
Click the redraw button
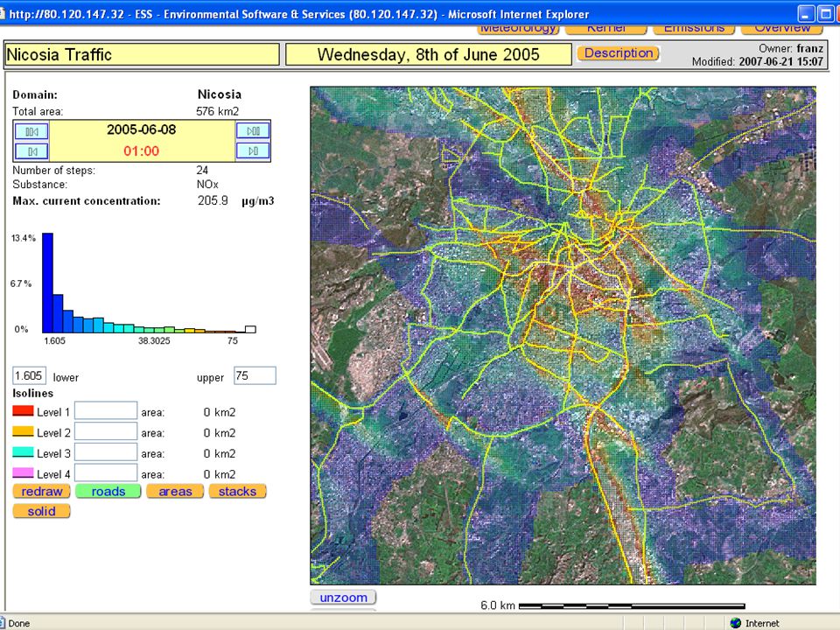point(42,491)
